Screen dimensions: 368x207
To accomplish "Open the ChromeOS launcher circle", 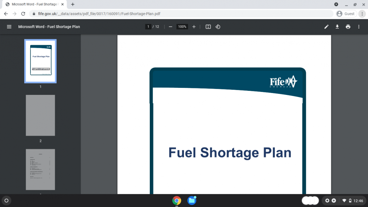I will point(7,201).
